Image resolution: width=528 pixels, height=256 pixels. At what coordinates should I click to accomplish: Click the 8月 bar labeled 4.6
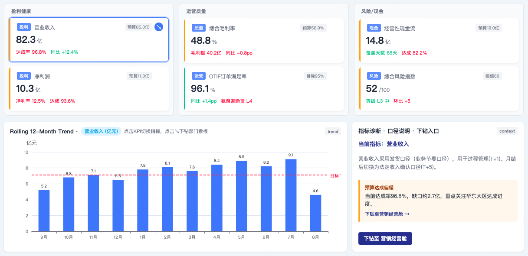pos(316,213)
